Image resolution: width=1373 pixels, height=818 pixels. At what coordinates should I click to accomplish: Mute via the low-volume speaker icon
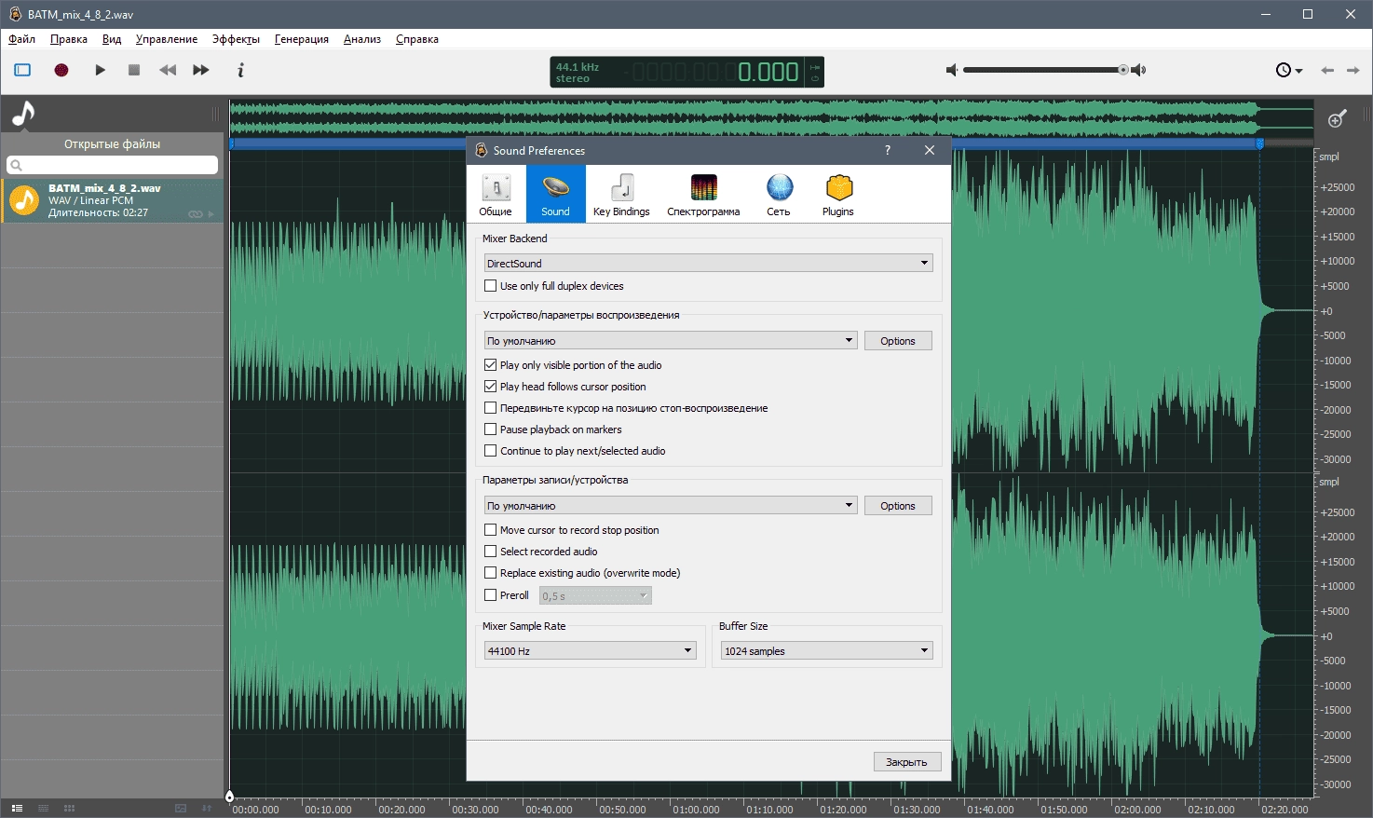[951, 70]
